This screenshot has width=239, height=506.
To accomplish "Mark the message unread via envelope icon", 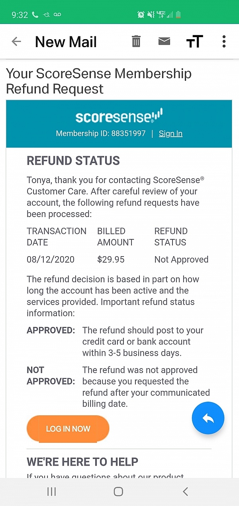I will pos(164,41).
